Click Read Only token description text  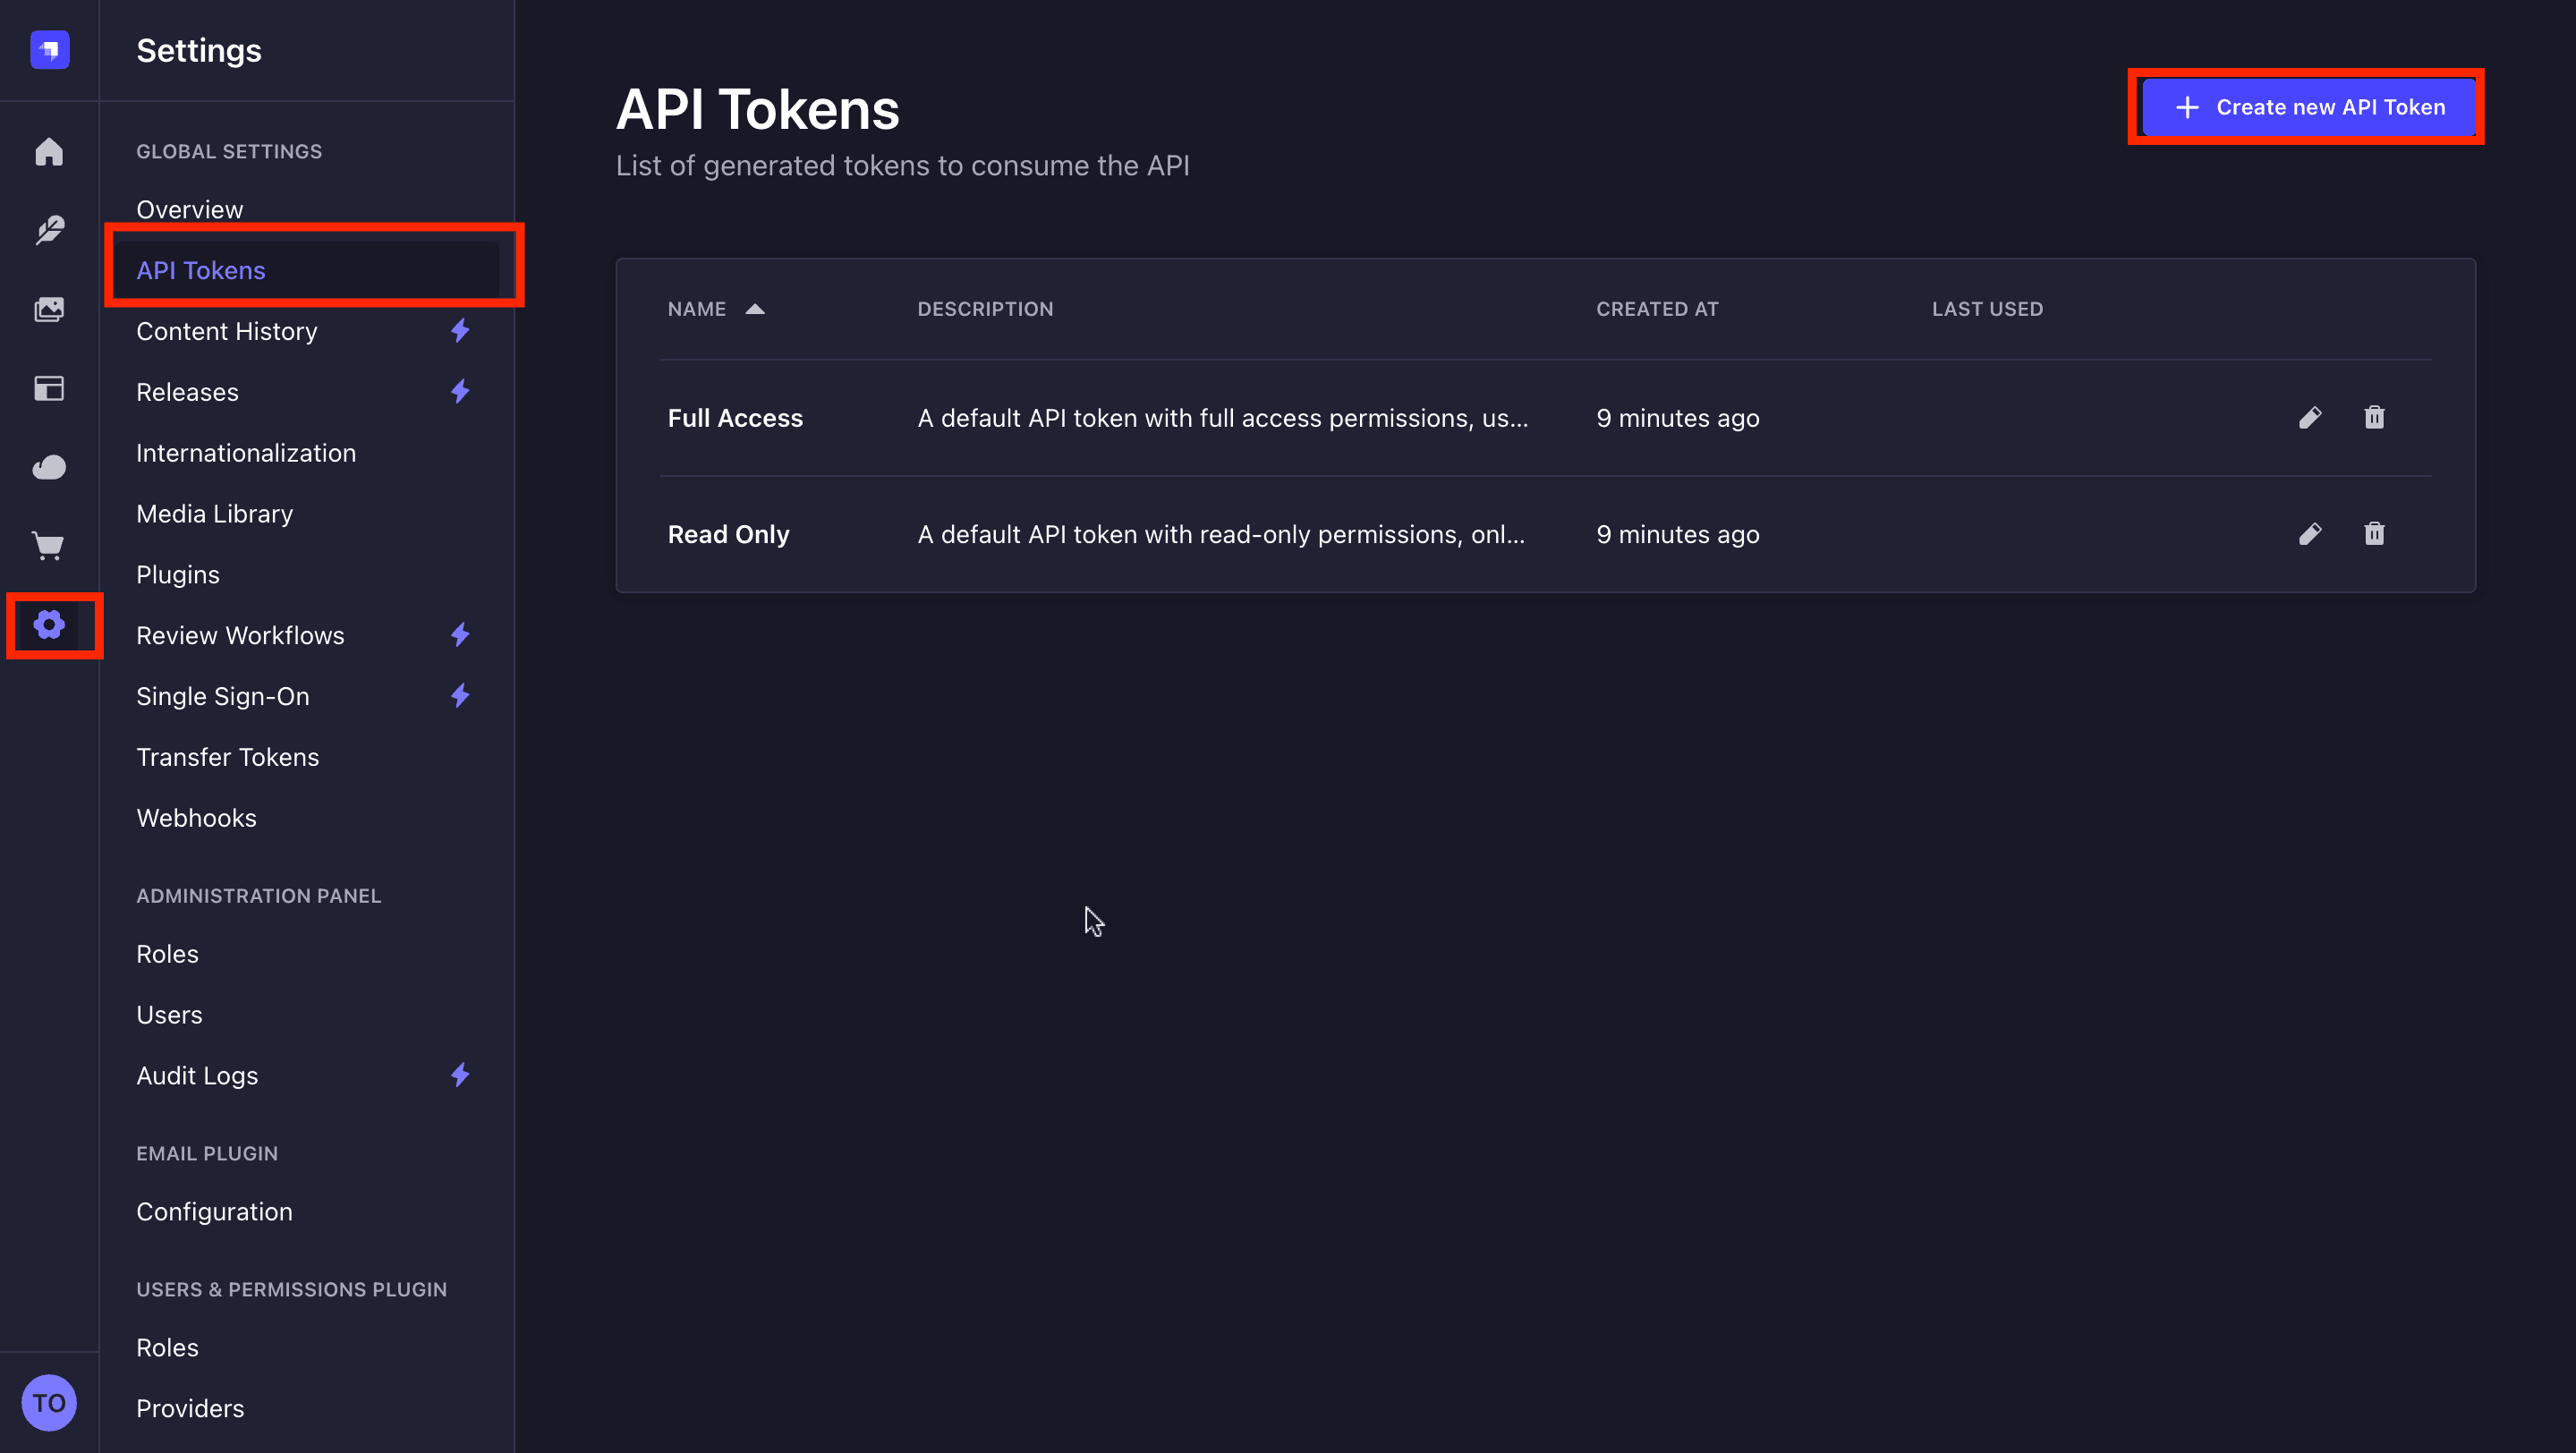tap(1221, 534)
